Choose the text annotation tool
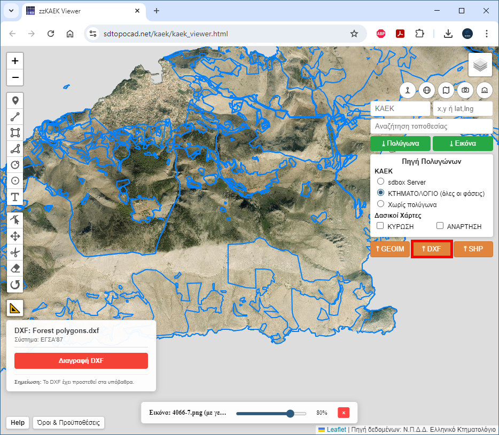The image size is (499, 435). click(15, 197)
